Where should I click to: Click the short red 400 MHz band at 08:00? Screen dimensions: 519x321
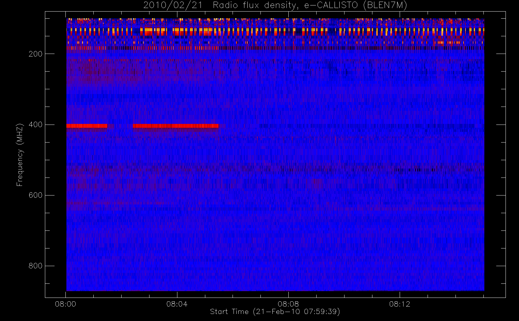[87, 126]
